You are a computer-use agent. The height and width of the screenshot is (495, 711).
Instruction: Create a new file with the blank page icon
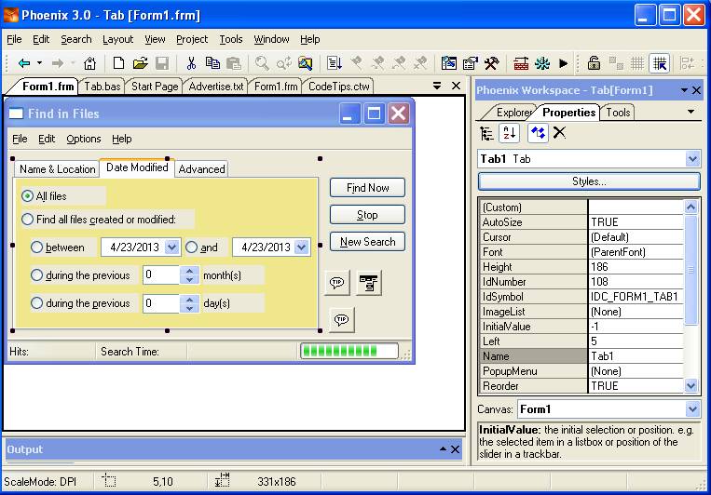118,63
